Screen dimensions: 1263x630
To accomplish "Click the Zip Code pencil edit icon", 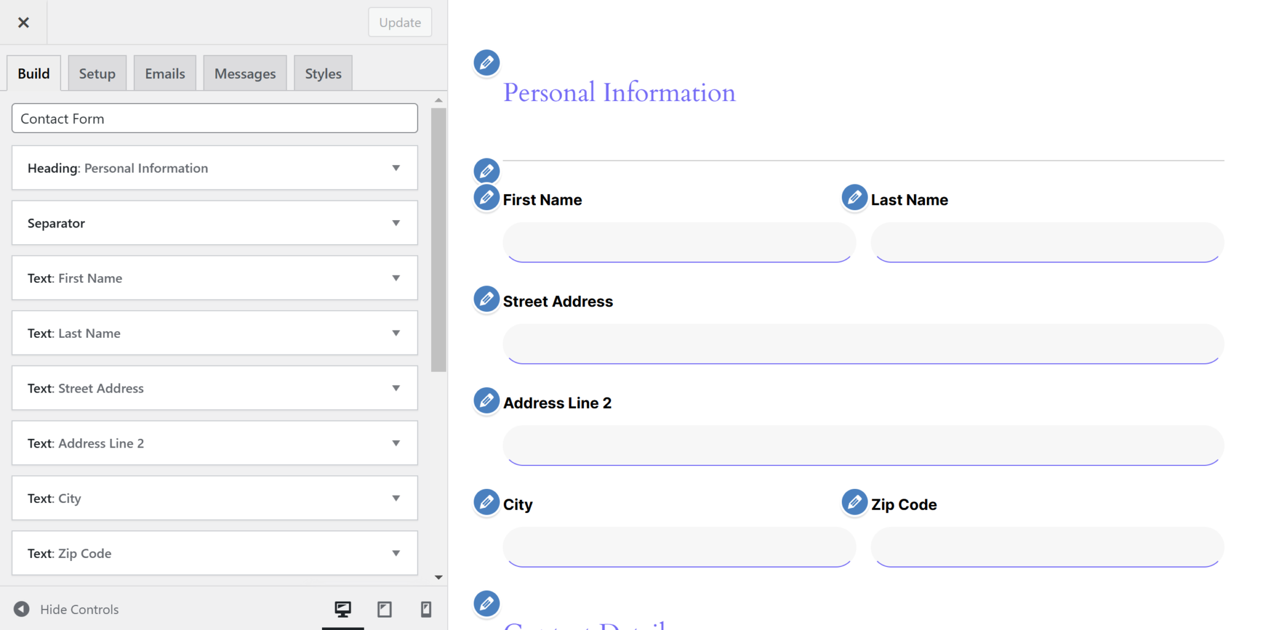I will (854, 502).
